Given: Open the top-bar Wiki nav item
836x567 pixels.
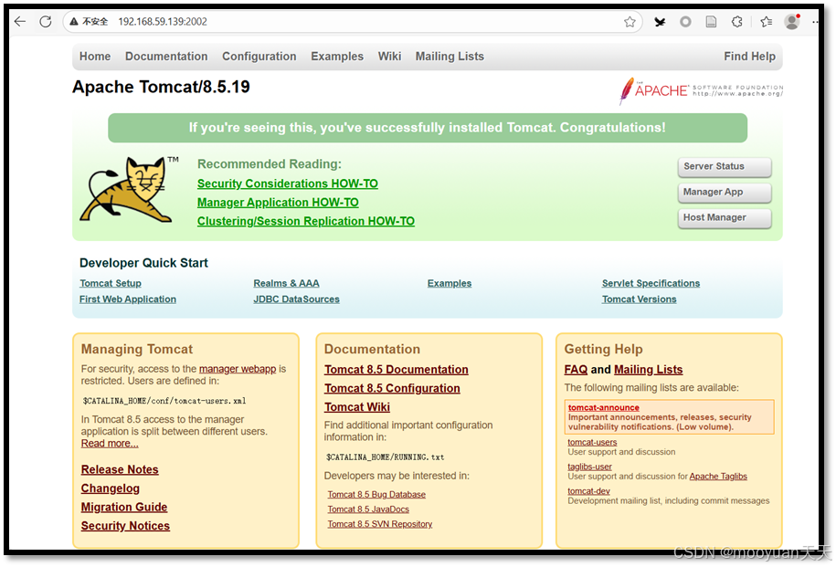Looking at the screenshot, I should click(389, 57).
